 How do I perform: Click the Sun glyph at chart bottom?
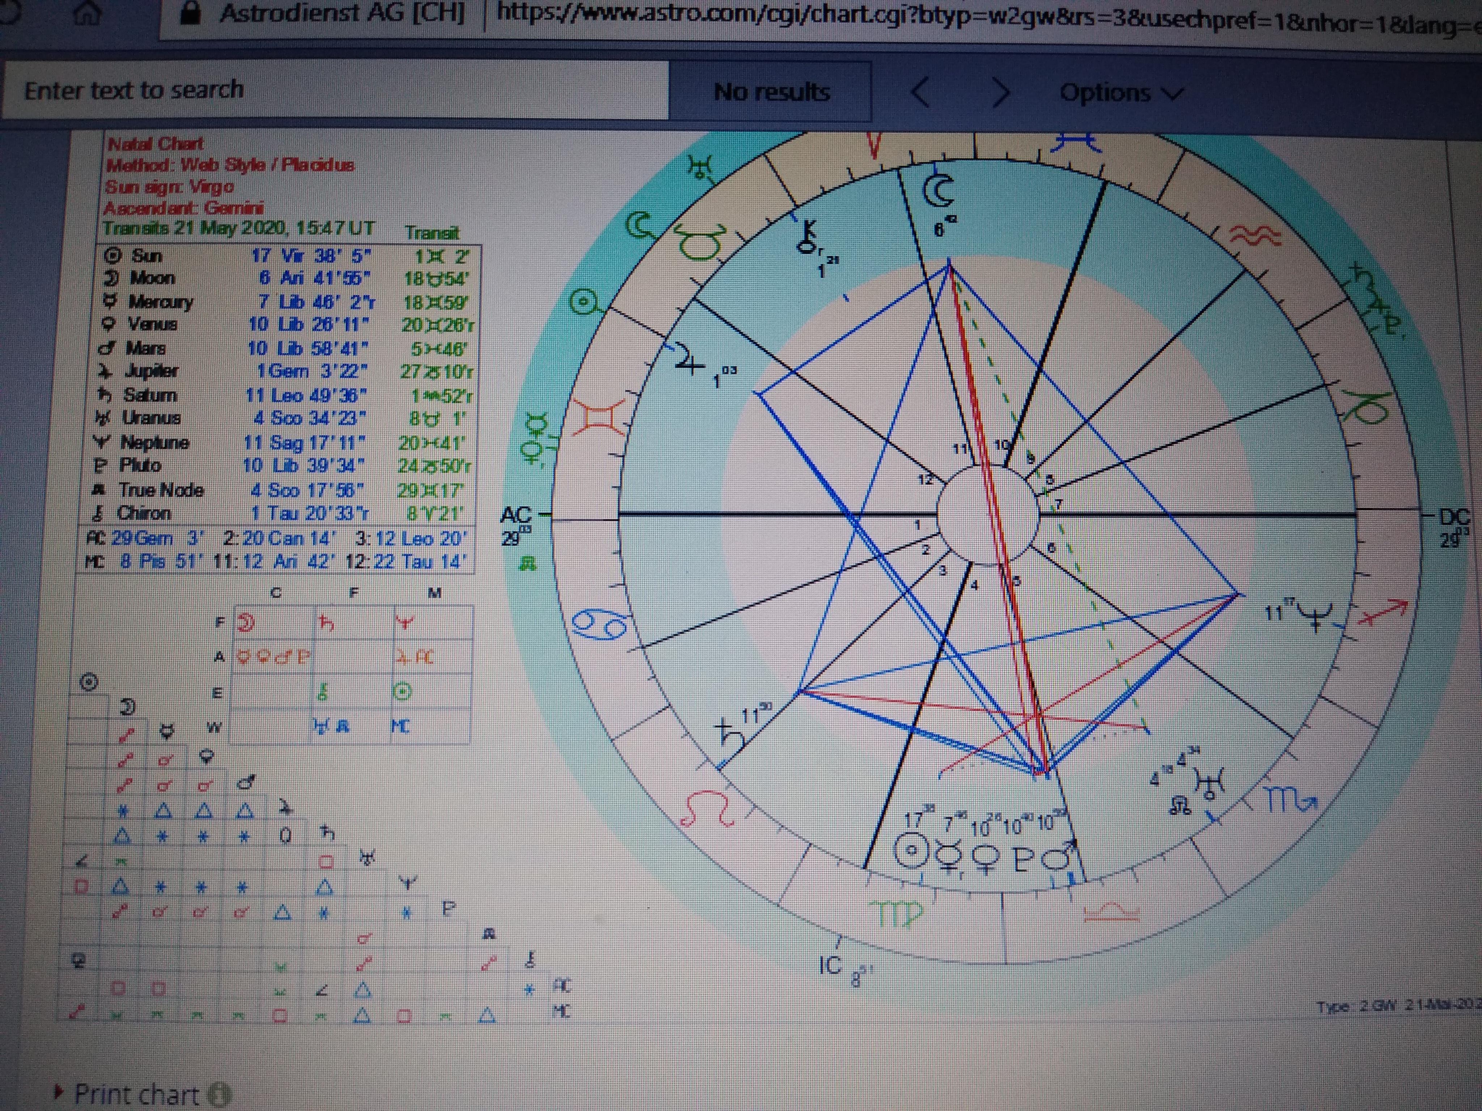coord(911,851)
